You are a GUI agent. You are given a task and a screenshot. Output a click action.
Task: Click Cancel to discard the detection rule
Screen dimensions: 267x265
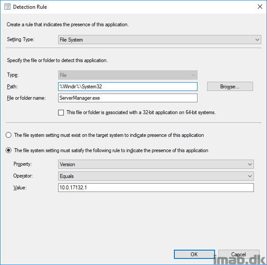239,254
